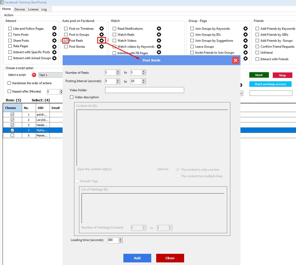Open settings gear for Post Reels
The width and height of the screenshot is (296, 265).
pos(101,40)
